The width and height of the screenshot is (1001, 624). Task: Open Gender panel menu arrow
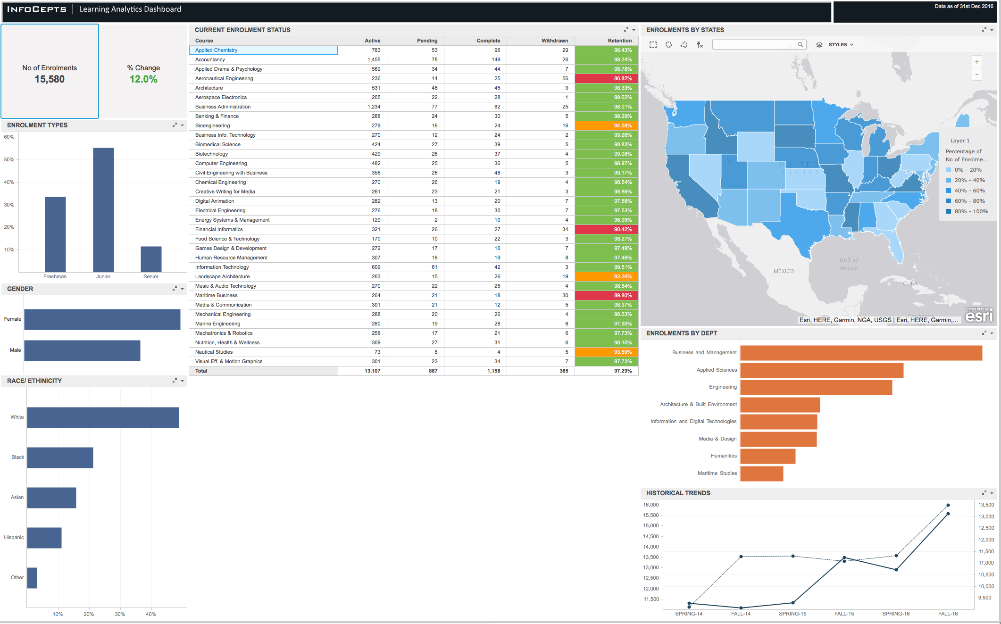pos(182,289)
